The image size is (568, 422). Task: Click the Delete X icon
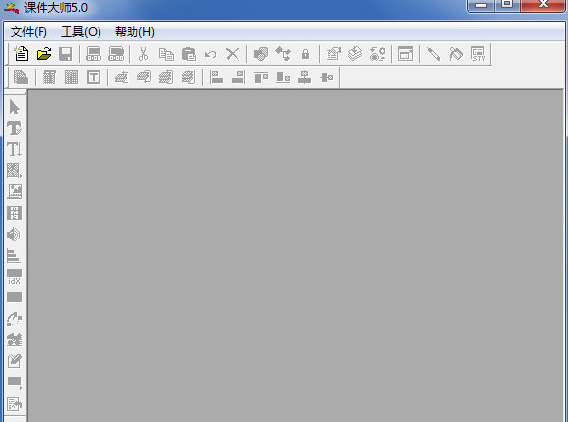(x=232, y=54)
